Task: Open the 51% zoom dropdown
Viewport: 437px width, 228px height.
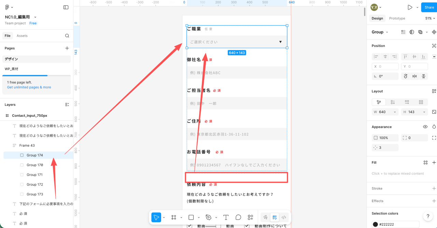Action: tap(430, 18)
